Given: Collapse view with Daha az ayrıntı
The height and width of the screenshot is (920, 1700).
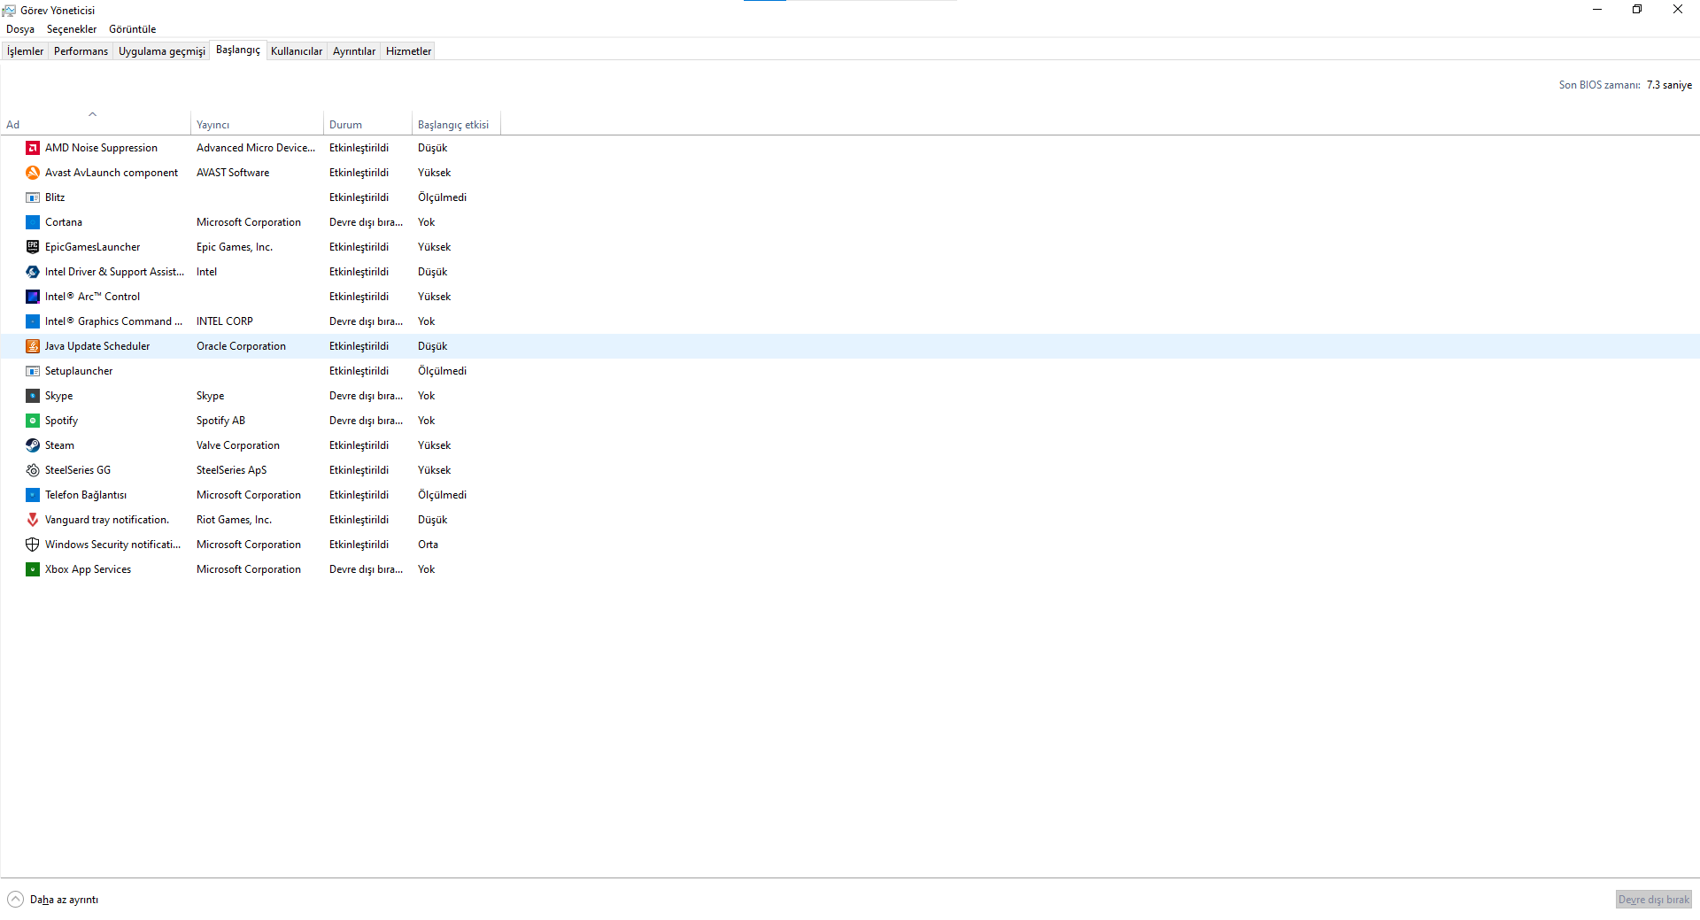Looking at the screenshot, I should [x=53, y=900].
